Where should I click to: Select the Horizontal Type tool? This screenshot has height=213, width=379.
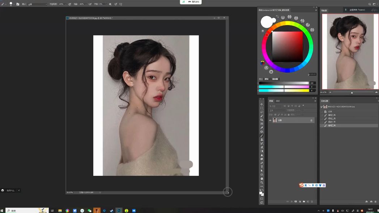point(261,167)
